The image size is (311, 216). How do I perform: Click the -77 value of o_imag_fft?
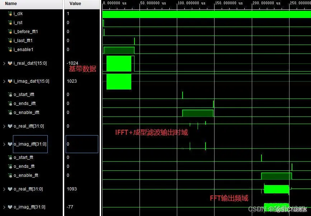70,207
